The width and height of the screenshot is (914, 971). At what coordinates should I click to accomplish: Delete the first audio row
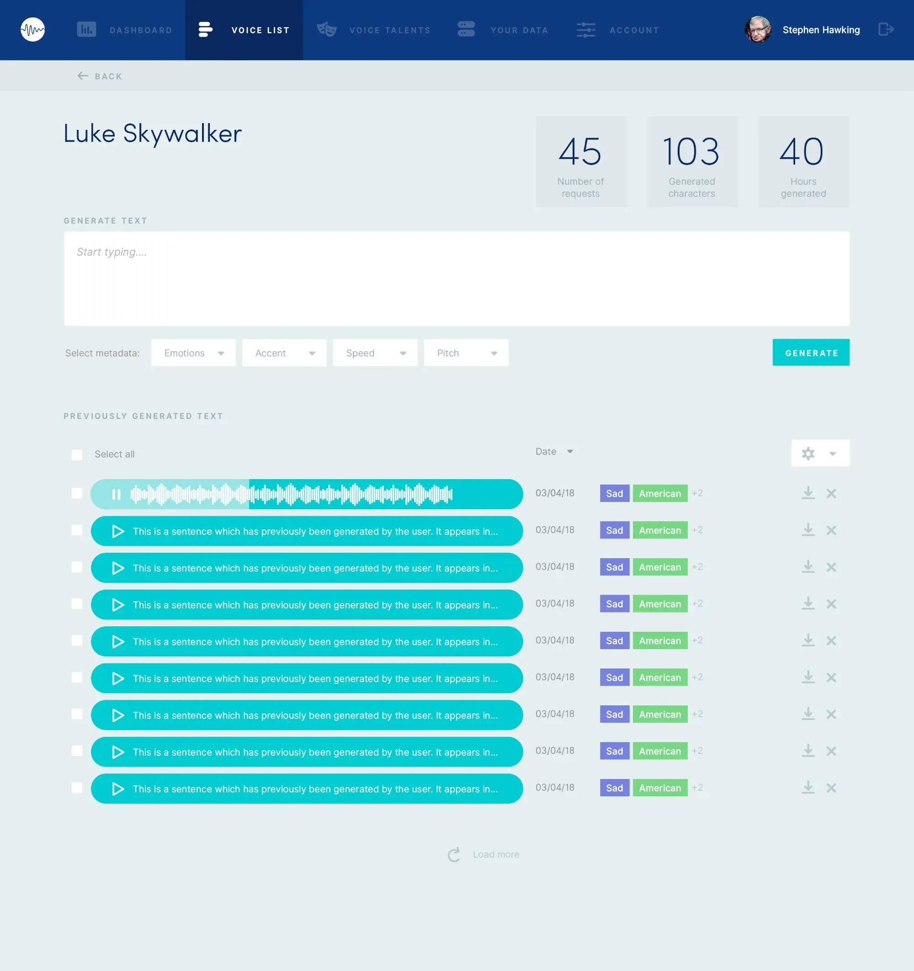click(x=831, y=493)
